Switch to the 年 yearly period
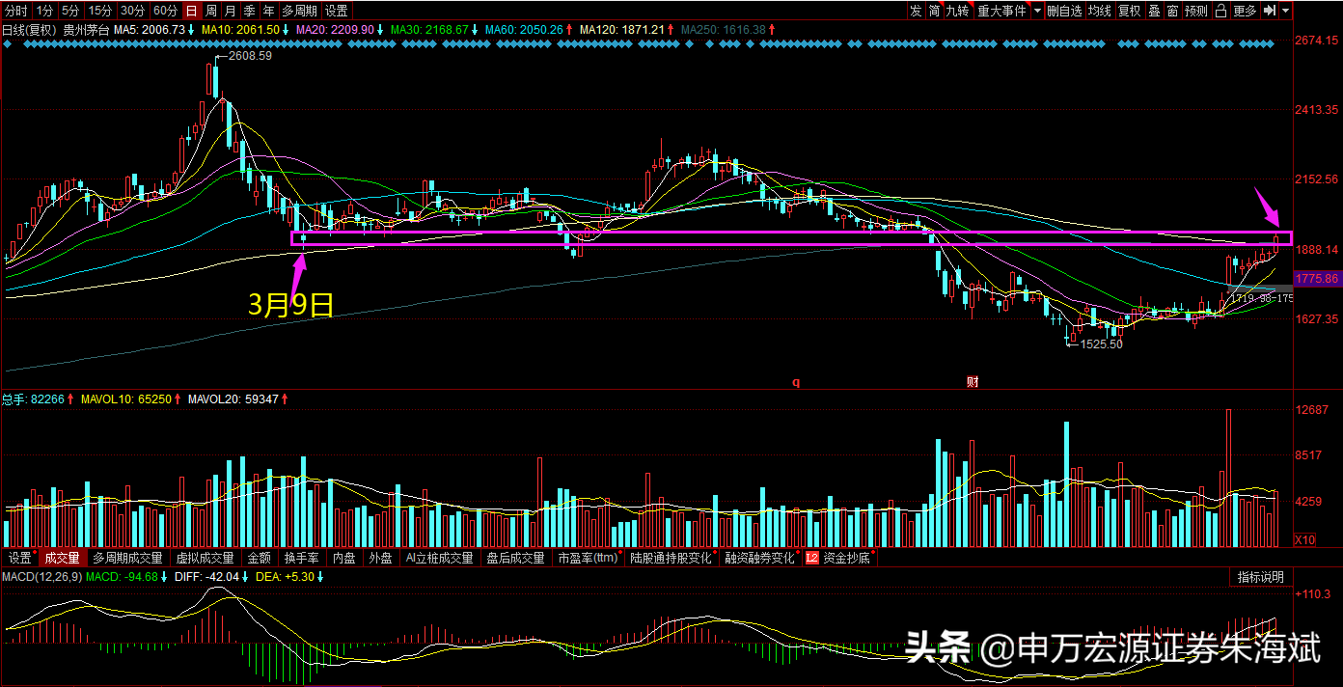 (268, 11)
